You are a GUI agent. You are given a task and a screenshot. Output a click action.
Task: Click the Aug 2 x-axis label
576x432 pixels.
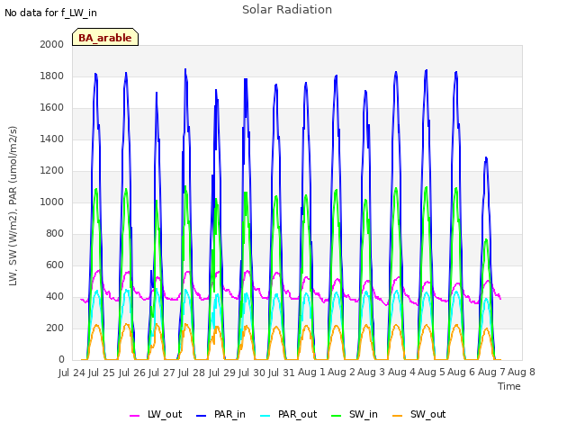pyautogui.click(x=341, y=373)
